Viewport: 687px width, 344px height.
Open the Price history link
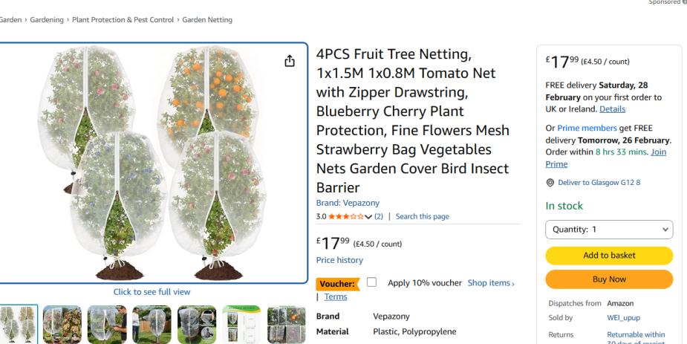pyautogui.click(x=339, y=260)
